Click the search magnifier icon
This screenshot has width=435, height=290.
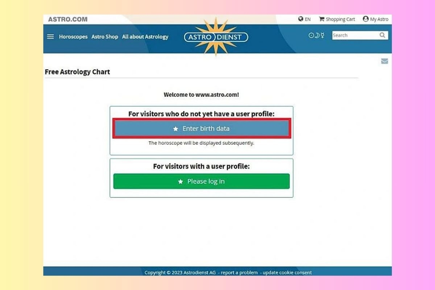[x=382, y=35]
